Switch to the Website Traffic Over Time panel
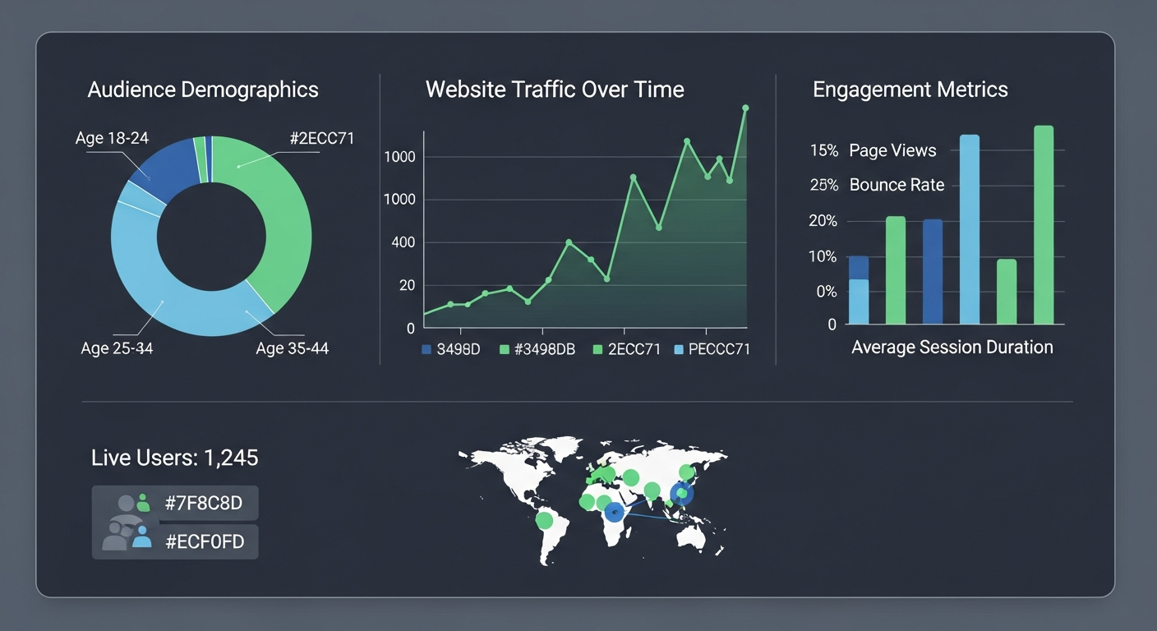The height and width of the screenshot is (631, 1157). pos(555,89)
